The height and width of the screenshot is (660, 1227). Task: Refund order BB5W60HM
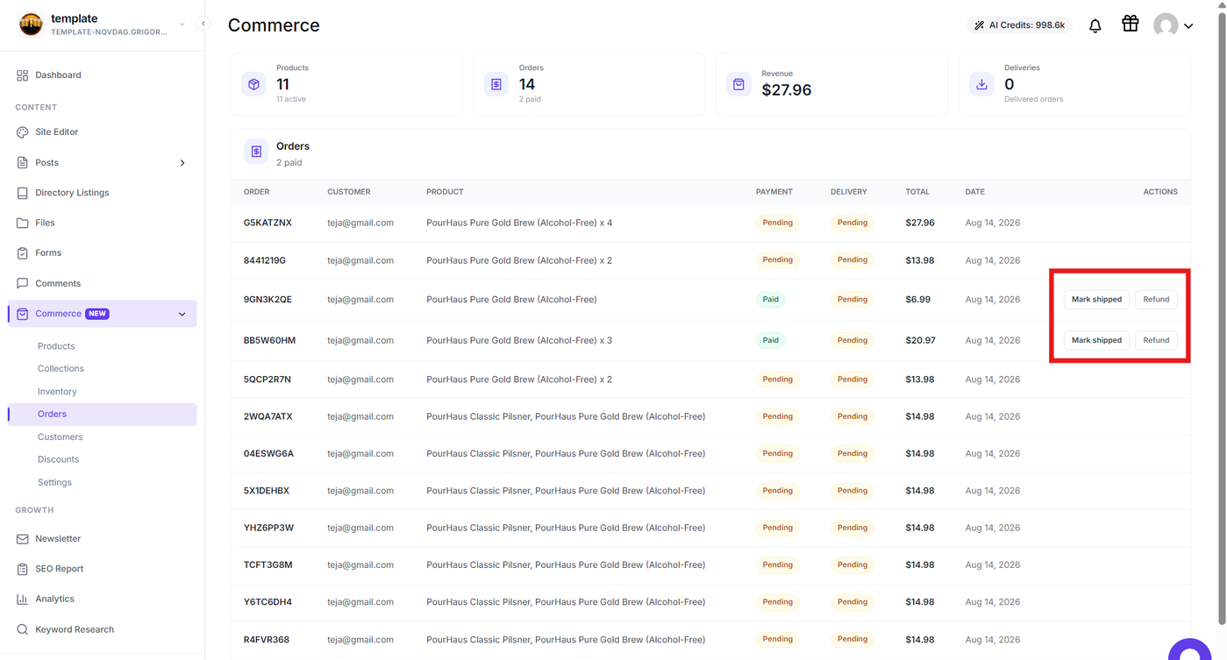[x=1156, y=340]
